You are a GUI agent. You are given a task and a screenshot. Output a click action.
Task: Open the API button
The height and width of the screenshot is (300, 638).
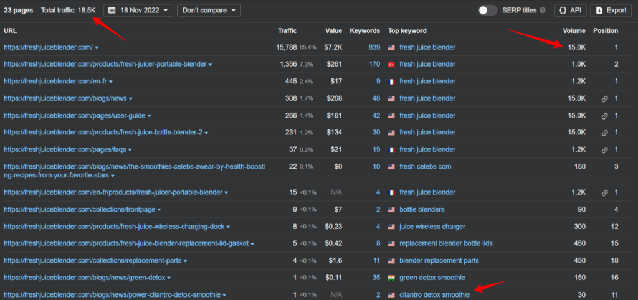[x=570, y=11]
